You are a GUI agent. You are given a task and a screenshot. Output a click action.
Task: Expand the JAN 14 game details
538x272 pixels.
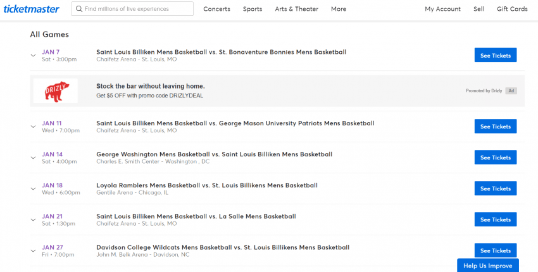tap(34, 158)
